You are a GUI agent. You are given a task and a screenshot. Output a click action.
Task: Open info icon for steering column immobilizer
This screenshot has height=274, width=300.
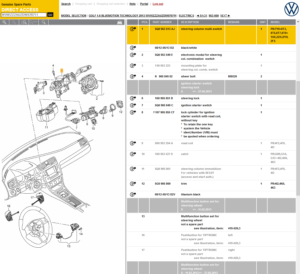coord(133,169)
